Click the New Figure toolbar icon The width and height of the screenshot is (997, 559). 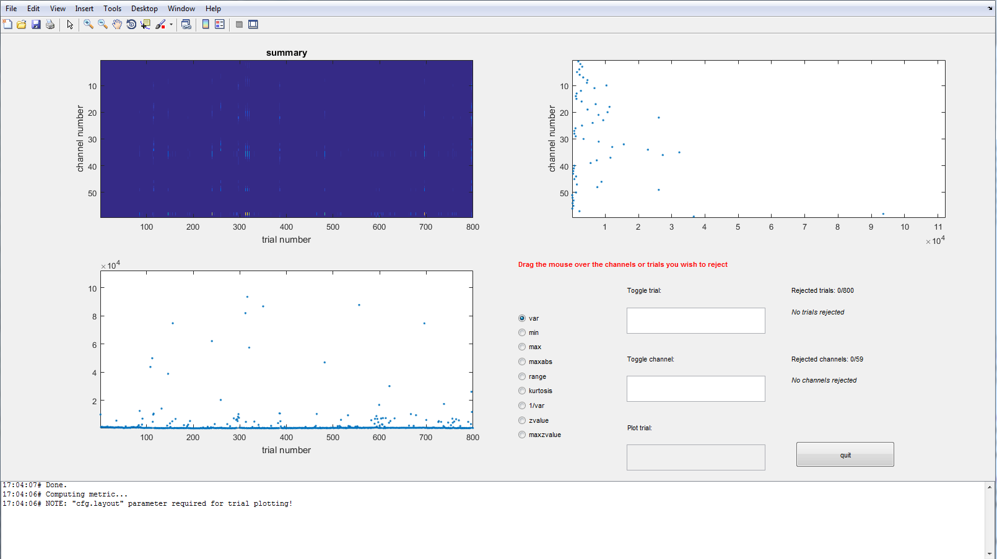click(x=7, y=24)
